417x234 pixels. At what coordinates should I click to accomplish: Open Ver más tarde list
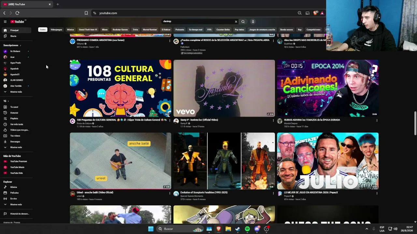(16, 124)
